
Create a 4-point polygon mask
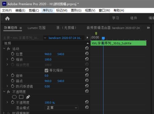(21, 97)
